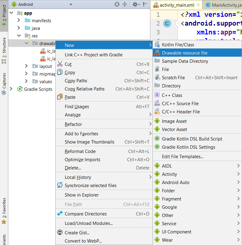Expand the java folder
This screenshot has height=245, width=242.
[x=19, y=28]
